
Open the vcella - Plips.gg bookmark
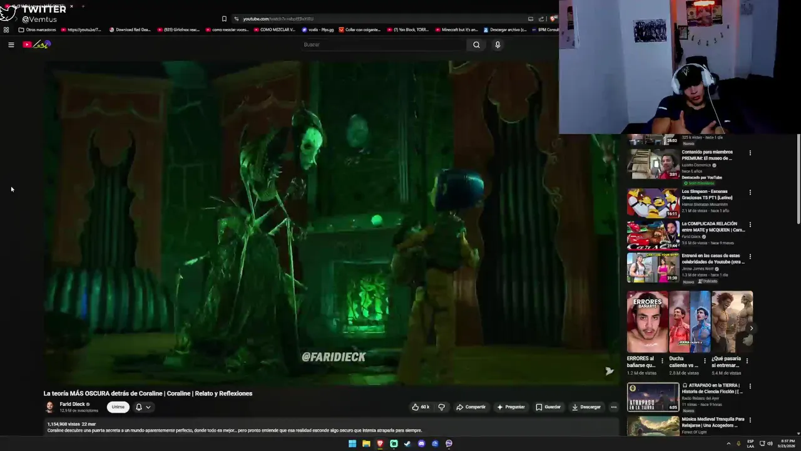coord(318,29)
